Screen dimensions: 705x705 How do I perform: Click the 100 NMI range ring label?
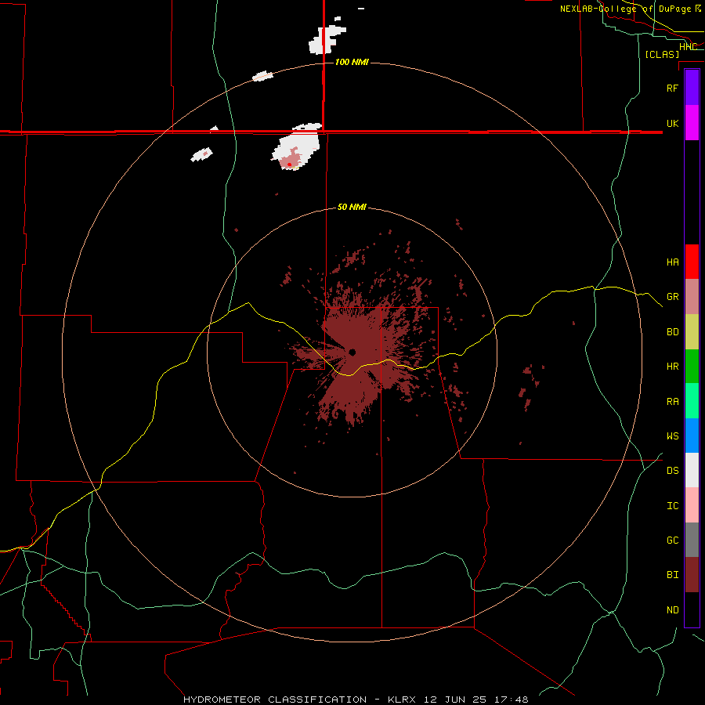pos(352,62)
